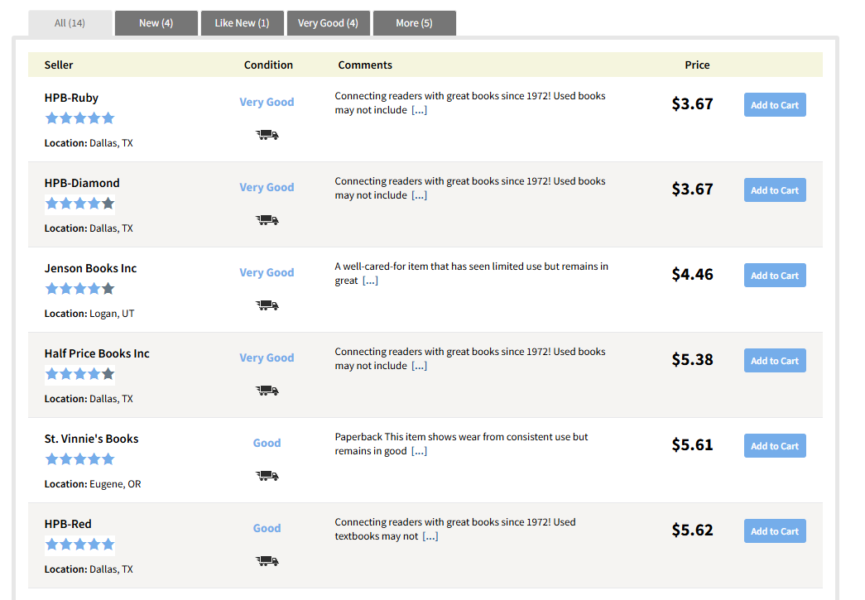Expand the HPB-Red comment with [...]
The width and height of the screenshot is (865, 600).
pos(430,536)
